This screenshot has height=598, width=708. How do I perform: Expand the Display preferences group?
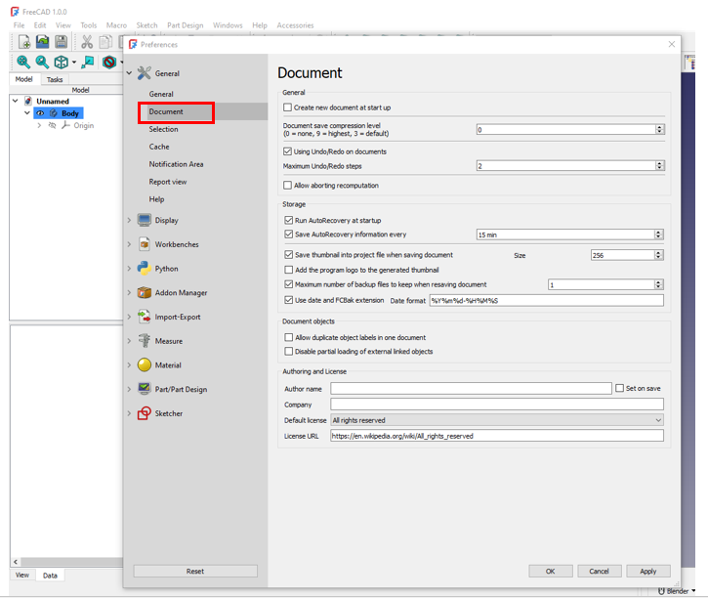pos(129,221)
